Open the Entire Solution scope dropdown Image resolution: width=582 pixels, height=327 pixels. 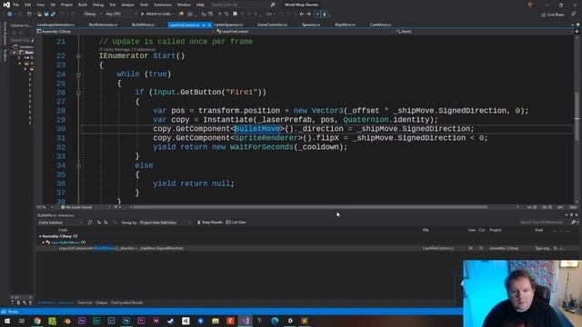click(x=60, y=223)
